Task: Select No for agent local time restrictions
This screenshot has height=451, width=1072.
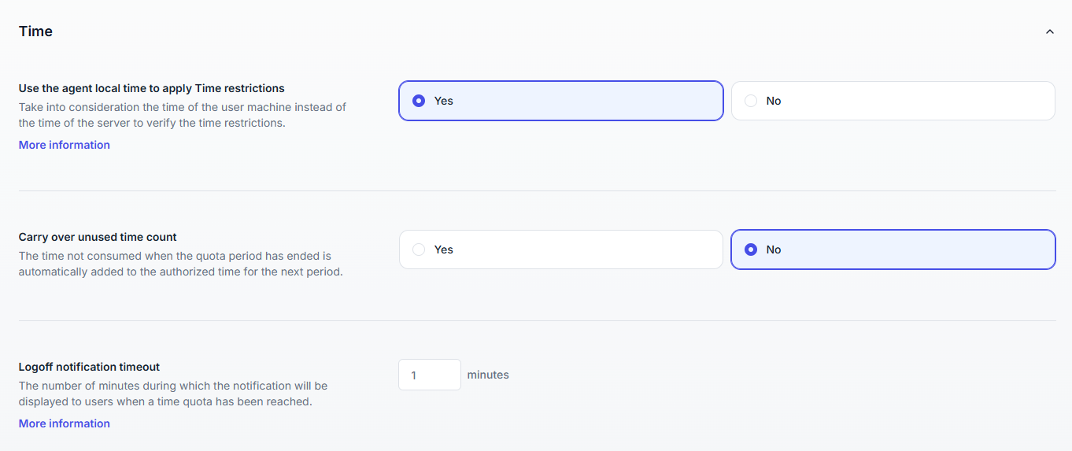Action: (893, 101)
